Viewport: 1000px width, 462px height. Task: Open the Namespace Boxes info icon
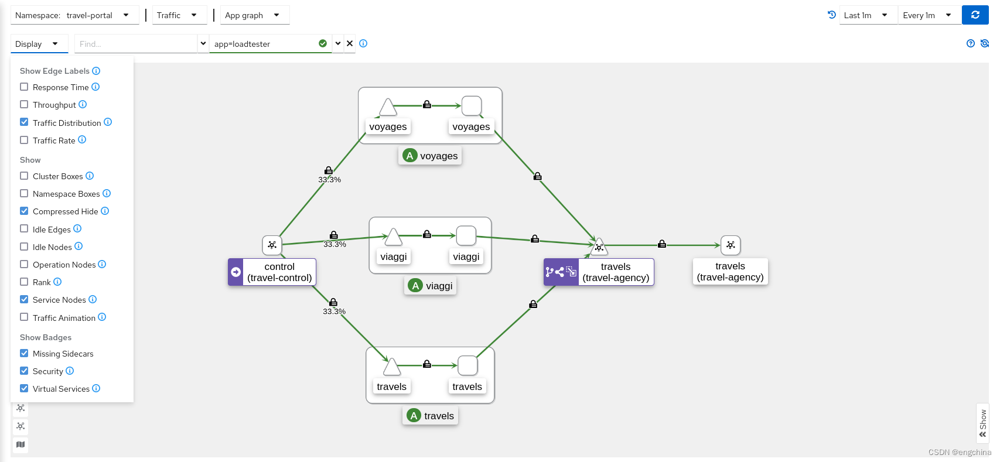click(x=107, y=193)
